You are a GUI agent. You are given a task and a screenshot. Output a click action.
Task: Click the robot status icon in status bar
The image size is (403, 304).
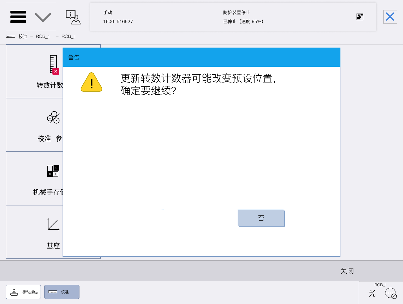point(360,17)
